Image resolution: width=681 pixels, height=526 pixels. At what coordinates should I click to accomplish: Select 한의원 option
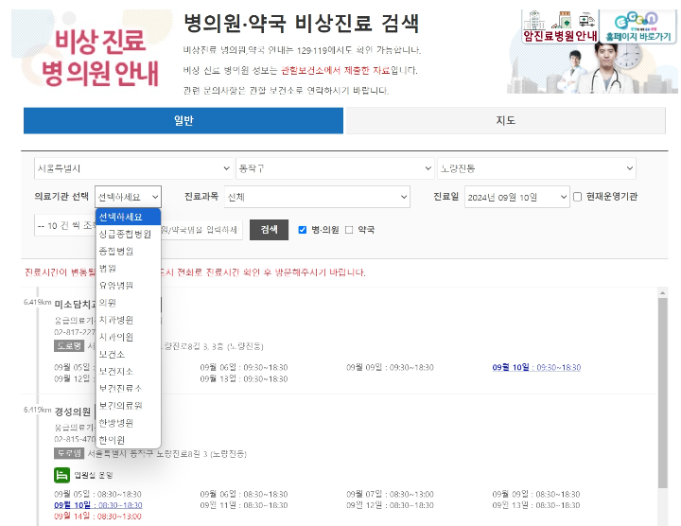(128, 440)
